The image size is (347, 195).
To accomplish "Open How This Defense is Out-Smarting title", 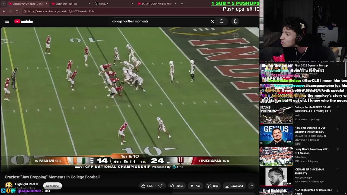I will [310, 130].
